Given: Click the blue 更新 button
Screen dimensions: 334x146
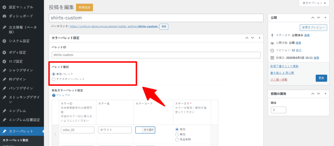Looking at the screenshot, I should (321, 78).
